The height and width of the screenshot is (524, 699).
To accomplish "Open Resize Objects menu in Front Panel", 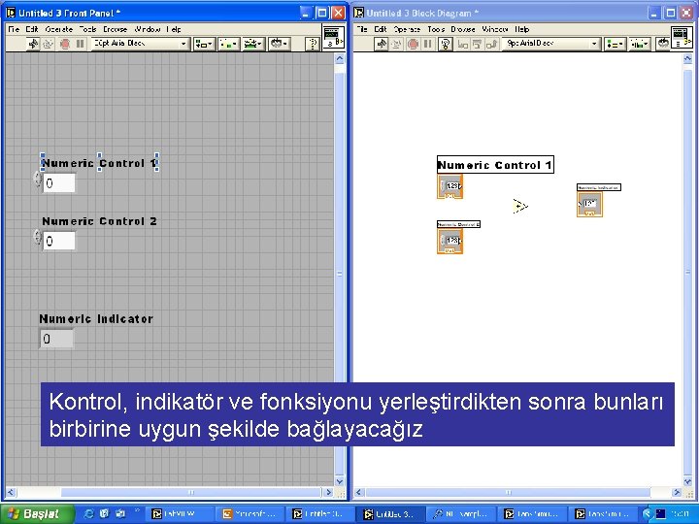I will [253, 44].
